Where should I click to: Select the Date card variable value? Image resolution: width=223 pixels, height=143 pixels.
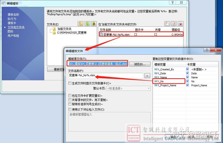tap(194, 73)
